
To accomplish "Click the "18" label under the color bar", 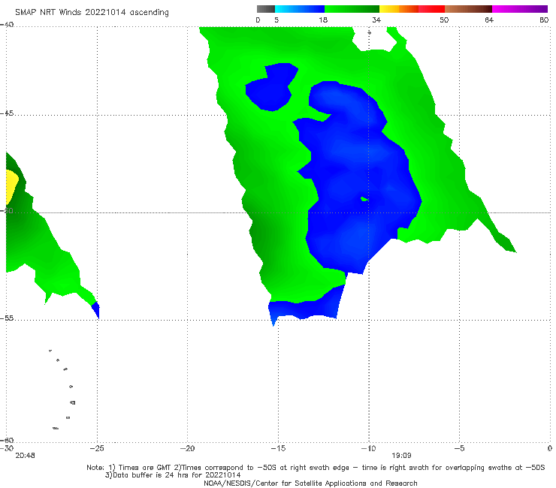I will [323, 20].
